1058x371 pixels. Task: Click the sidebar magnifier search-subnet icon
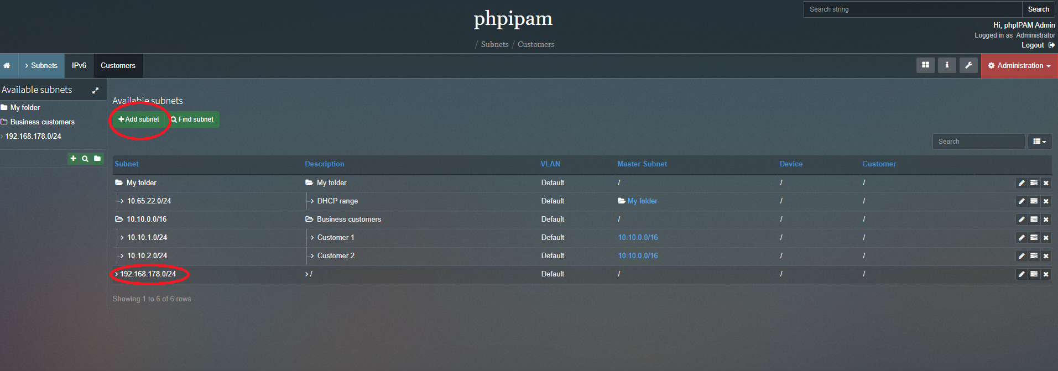pyautogui.click(x=85, y=159)
